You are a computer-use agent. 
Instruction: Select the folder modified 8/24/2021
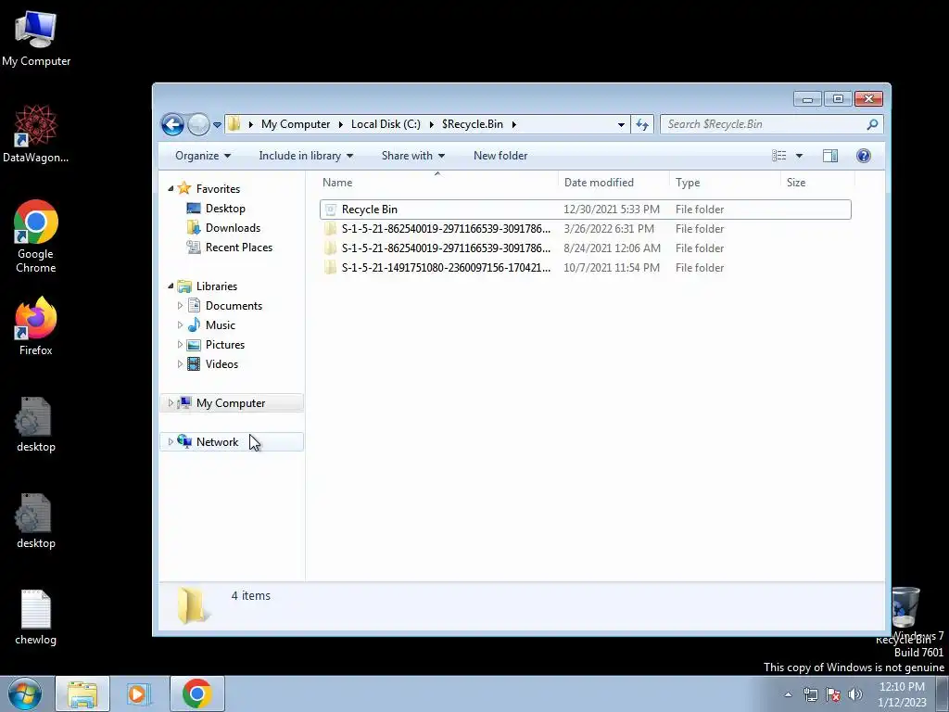586,248
